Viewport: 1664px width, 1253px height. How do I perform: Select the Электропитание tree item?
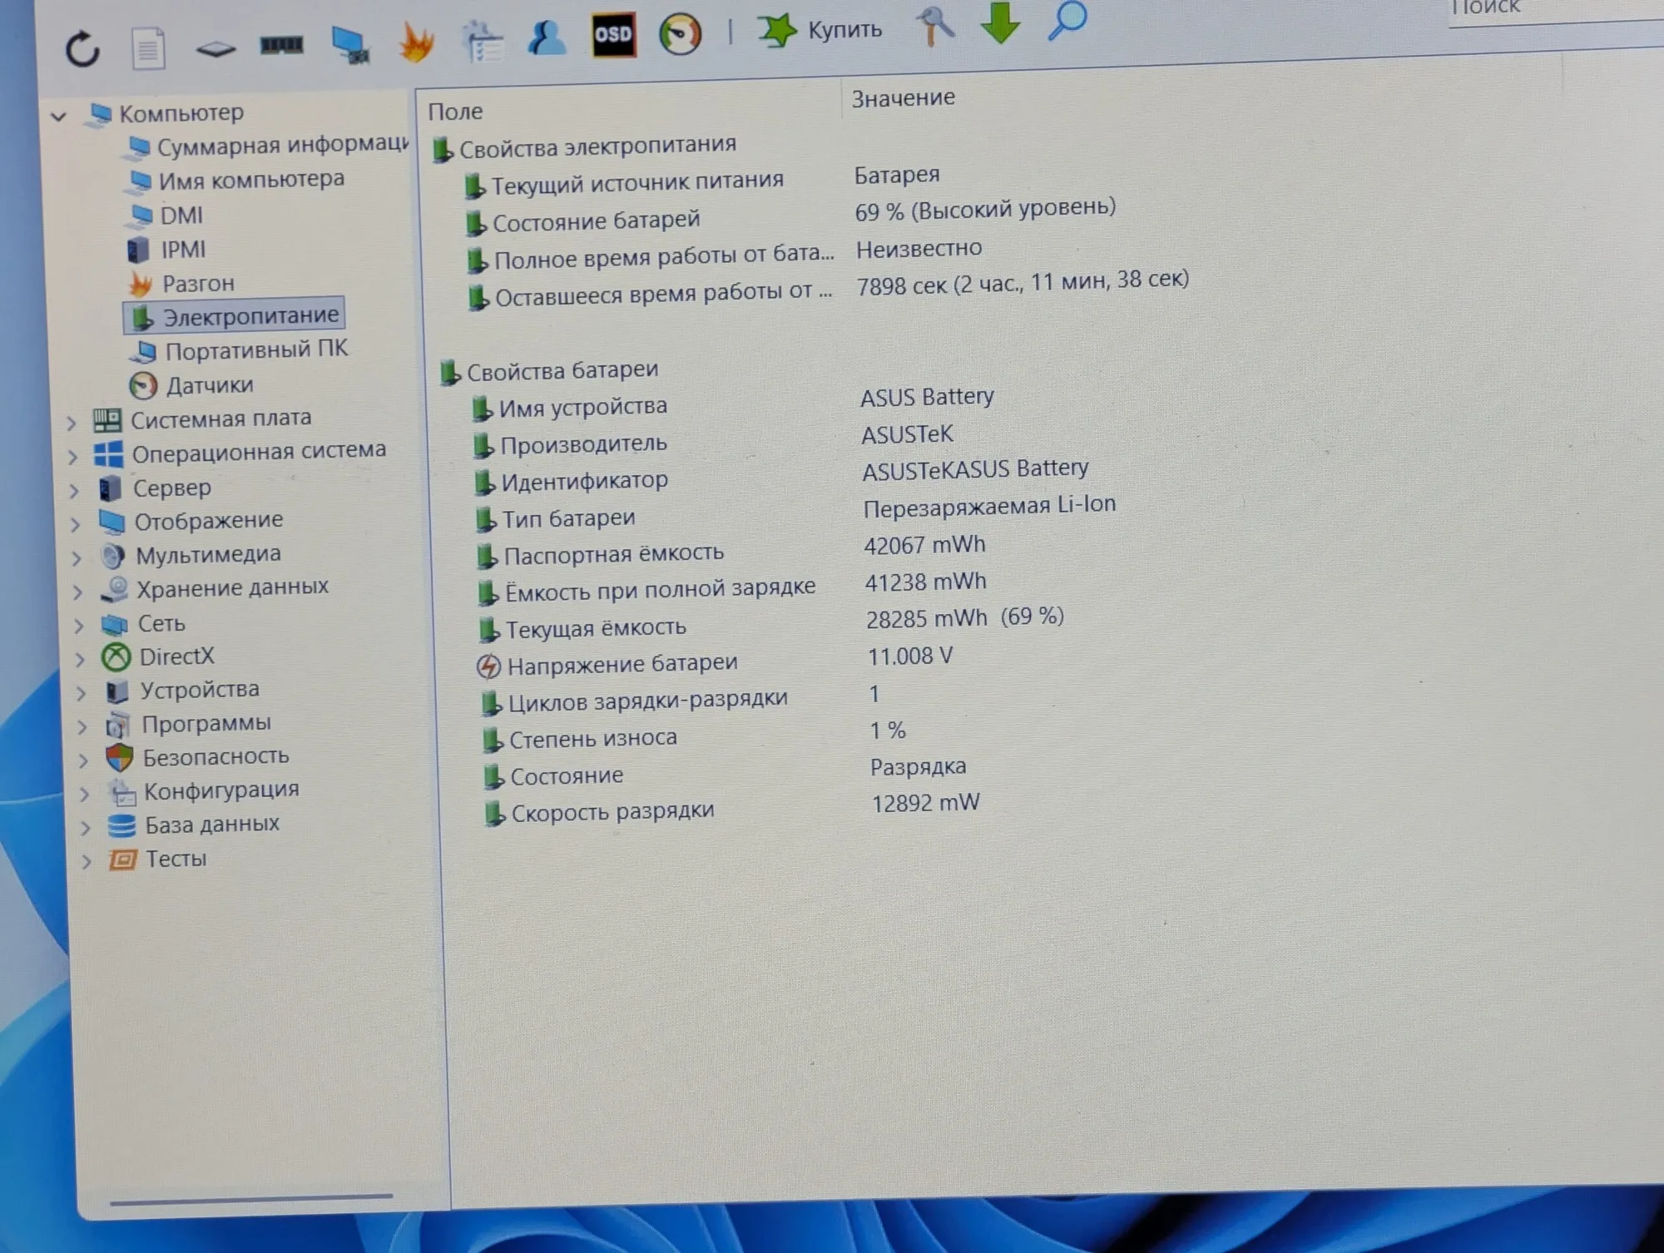[x=235, y=316]
